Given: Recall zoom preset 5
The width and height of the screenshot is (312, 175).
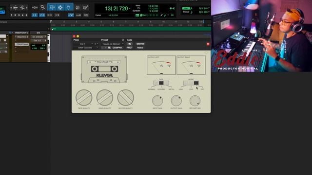Looking at the screenshot, I should 26,15.
